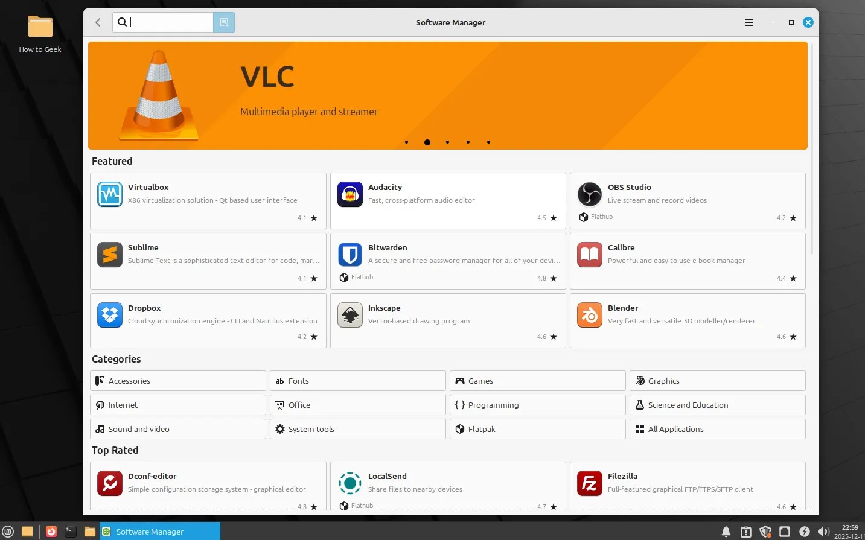865x540 pixels.
Task: Open the Linux Mint start menu
Action: click(x=8, y=532)
